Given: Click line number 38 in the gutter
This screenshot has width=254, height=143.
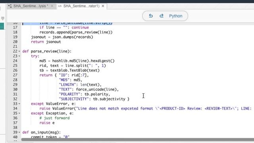Looking at the screenshot, I should (x=15, y=128).
